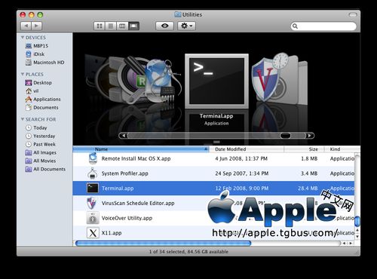Switch to icon view

pos(100,26)
